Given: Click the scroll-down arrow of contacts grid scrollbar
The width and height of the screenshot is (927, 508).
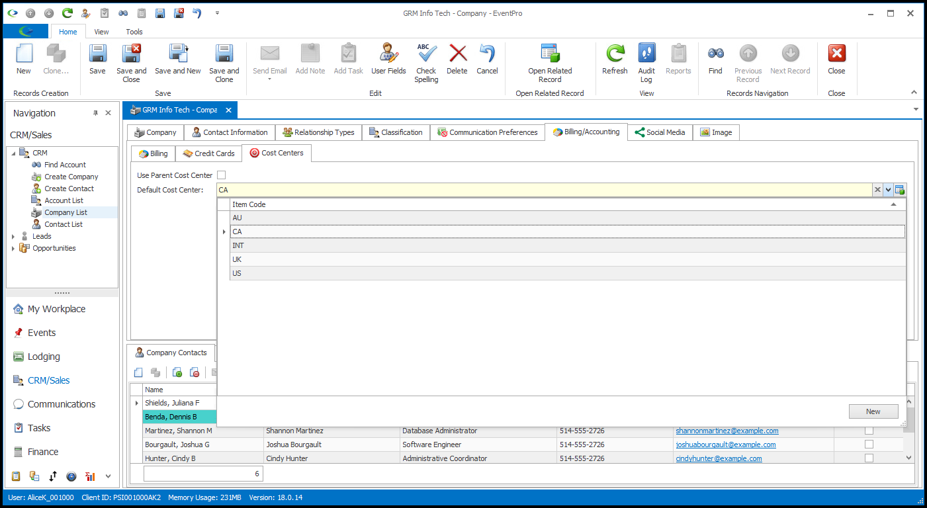Looking at the screenshot, I should pos(908,458).
